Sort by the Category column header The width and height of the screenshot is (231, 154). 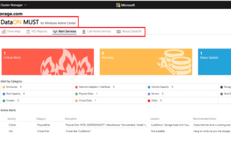tap(41, 119)
